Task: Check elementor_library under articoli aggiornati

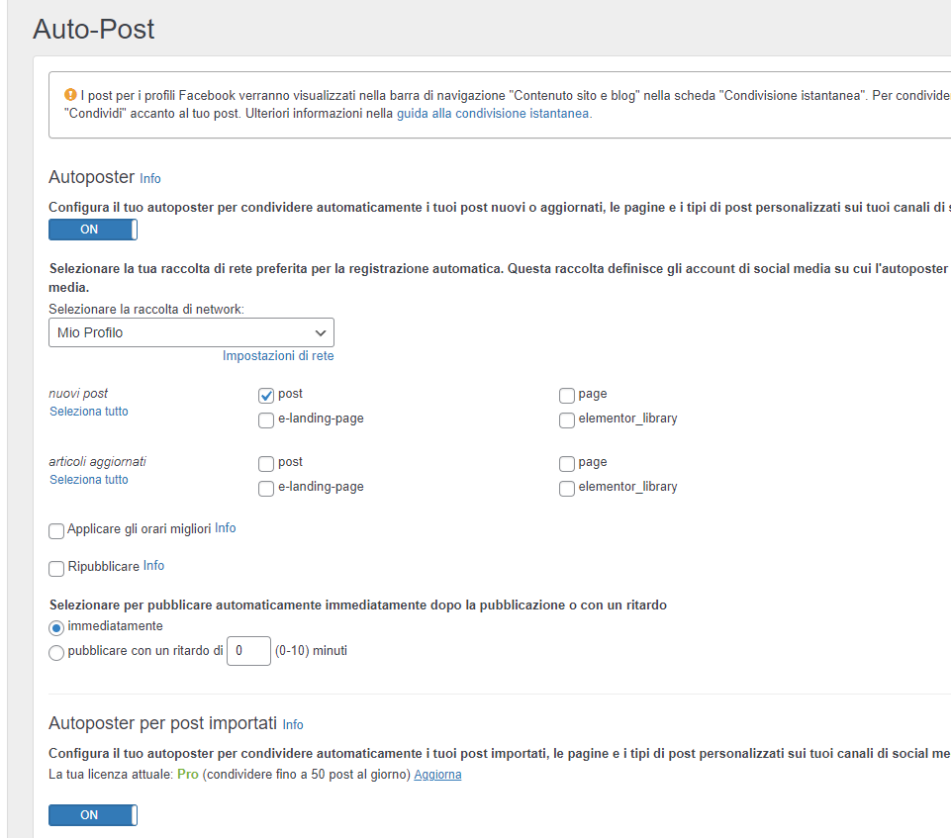Action: click(567, 489)
